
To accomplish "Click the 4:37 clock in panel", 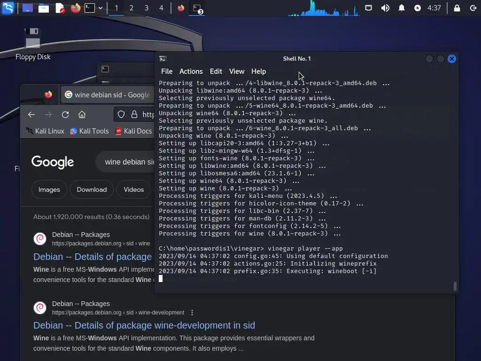I will (x=434, y=8).
